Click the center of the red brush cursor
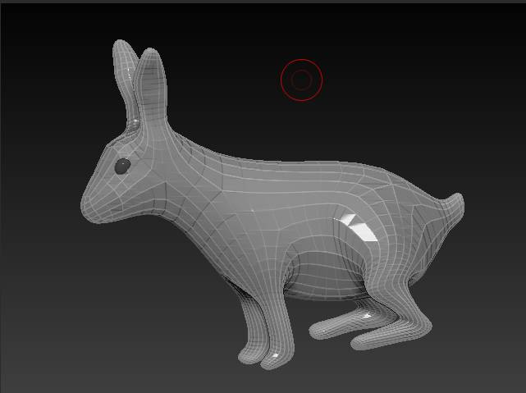 point(301,80)
